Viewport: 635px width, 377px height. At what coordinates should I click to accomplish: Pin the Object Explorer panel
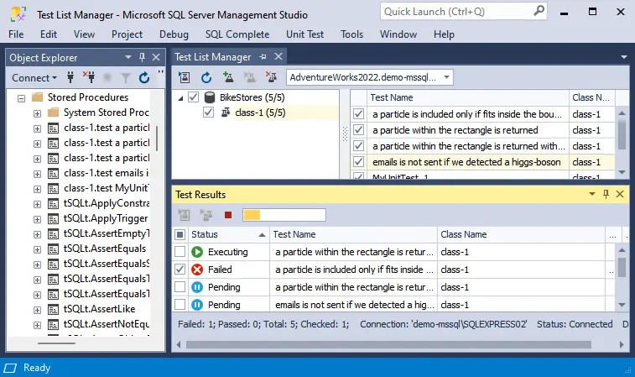pos(142,57)
